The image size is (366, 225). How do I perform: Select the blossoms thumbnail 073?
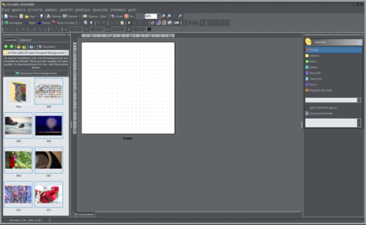pyautogui.click(x=18, y=194)
